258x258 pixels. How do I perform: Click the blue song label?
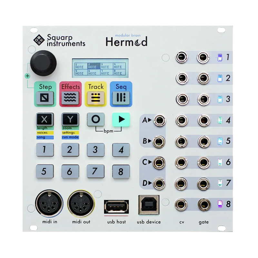coord(45,137)
